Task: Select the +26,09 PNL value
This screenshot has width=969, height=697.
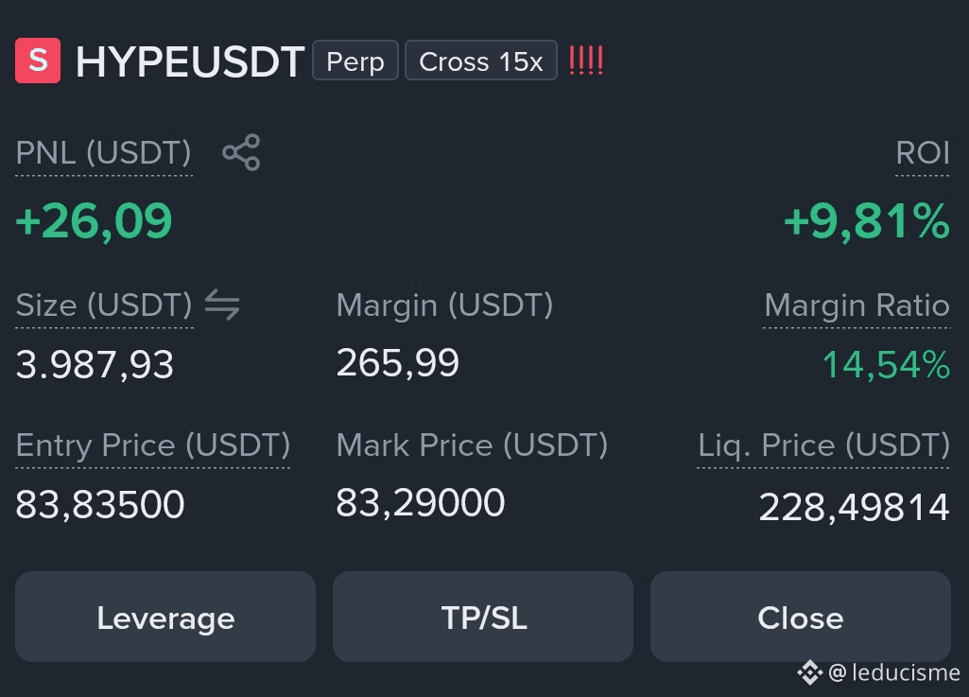Action: click(x=94, y=221)
